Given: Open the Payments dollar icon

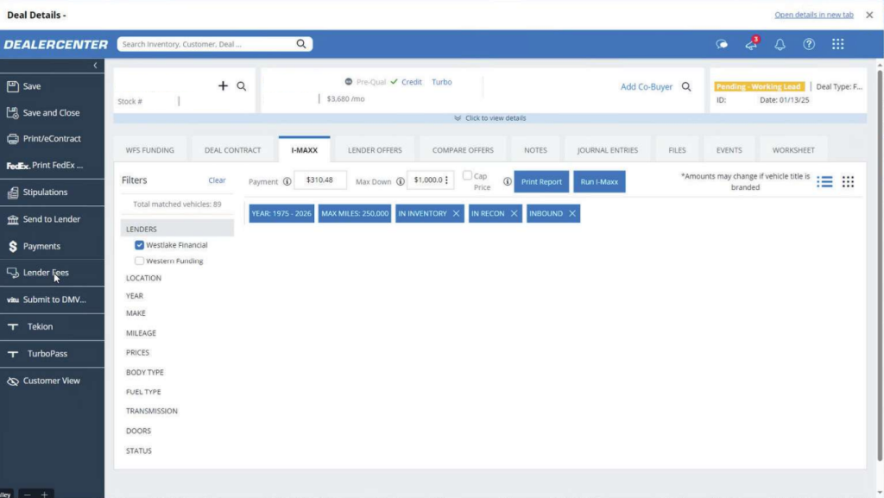Looking at the screenshot, I should click(x=12, y=246).
